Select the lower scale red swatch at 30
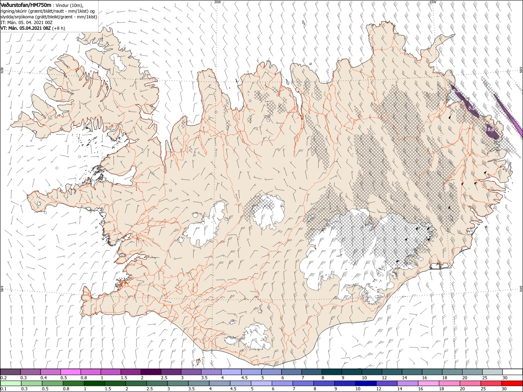Screen dimensions: 523x392 512,383
